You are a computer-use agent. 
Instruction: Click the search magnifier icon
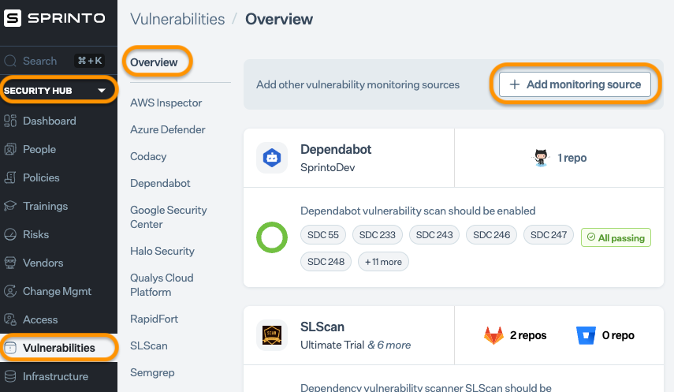[x=10, y=61]
